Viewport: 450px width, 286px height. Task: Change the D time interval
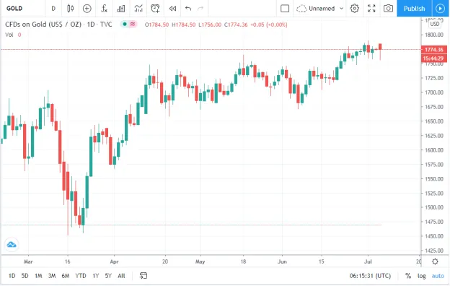tap(53, 9)
